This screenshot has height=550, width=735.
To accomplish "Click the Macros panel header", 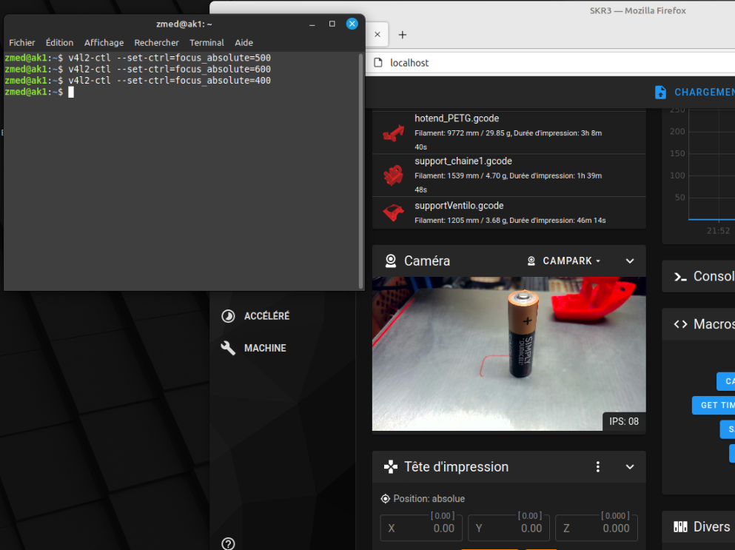I will click(699, 324).
